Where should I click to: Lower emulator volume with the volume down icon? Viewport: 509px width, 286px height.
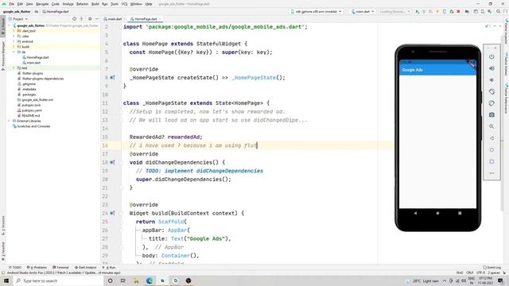click(x=492, y=80)
